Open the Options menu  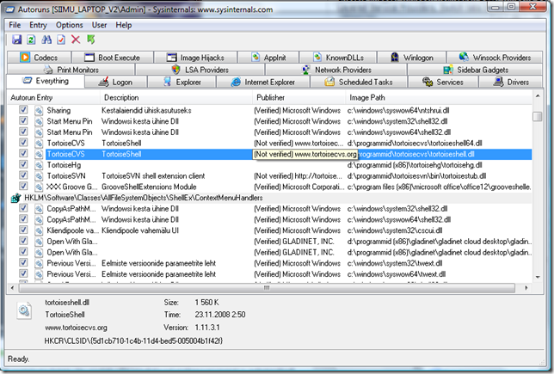69,25
